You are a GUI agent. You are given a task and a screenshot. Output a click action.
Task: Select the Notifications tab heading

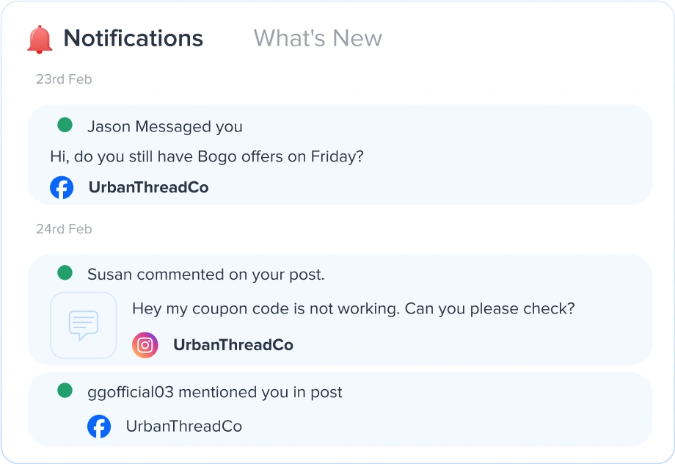tap(133, 38)
